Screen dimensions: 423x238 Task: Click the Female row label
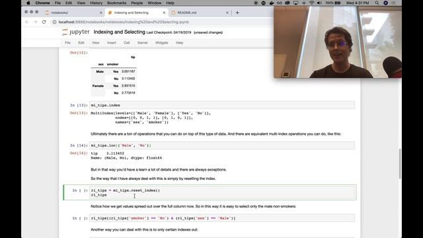(98, 86)
